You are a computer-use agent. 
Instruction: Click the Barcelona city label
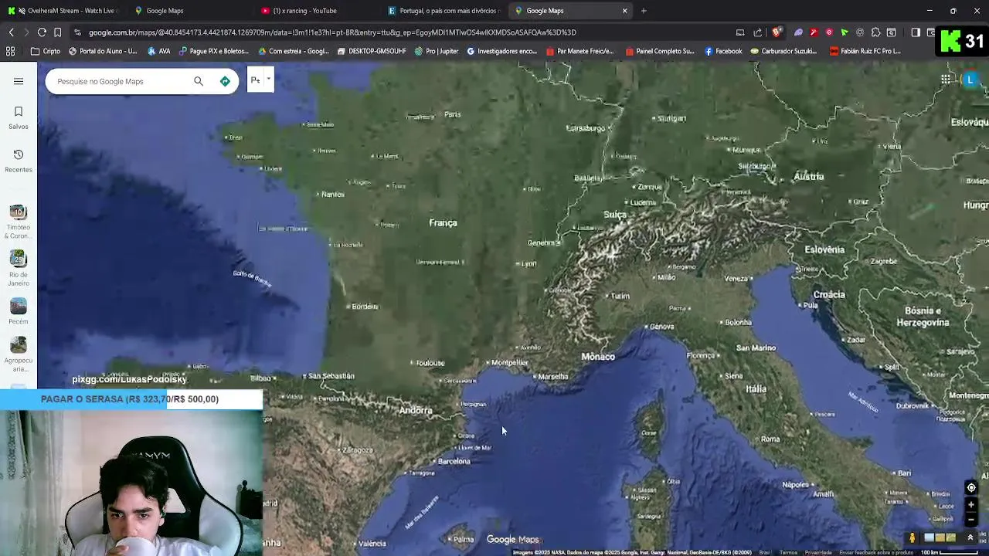pos(454,461)
